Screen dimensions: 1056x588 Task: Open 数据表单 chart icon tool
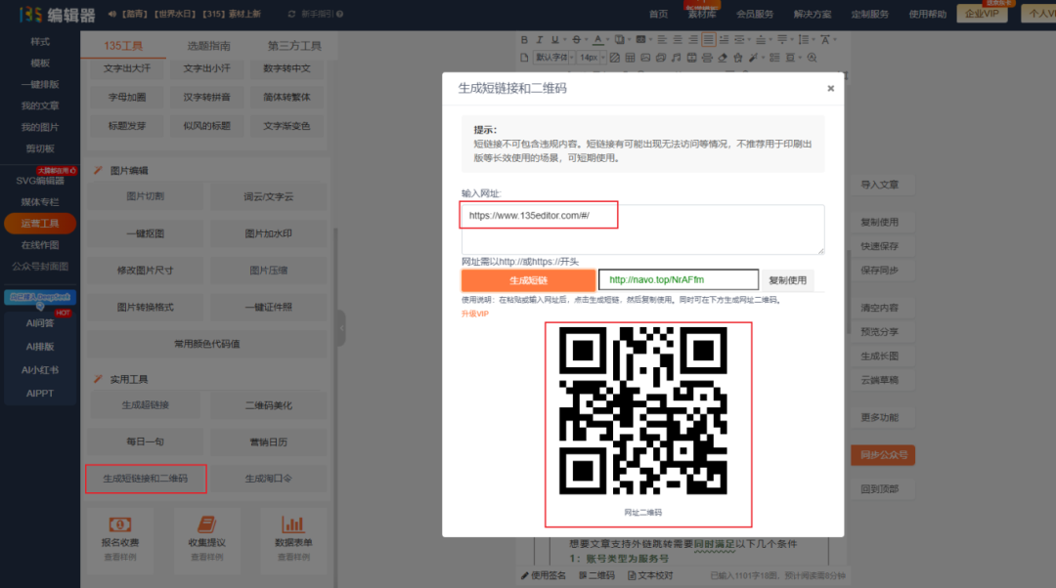293,525
